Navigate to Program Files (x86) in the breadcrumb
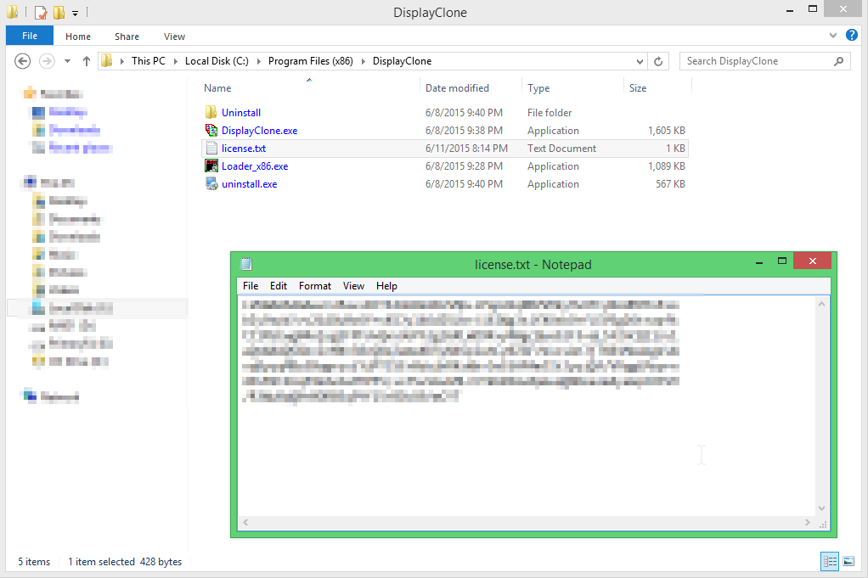 311,61
